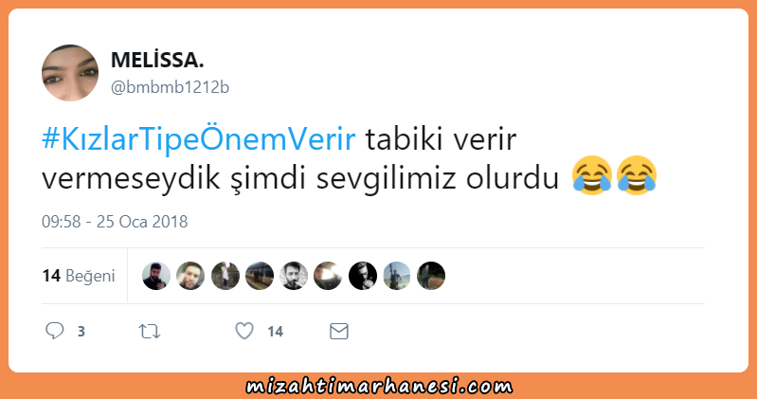Click the eighth liker outdoor sky avatar

pyautogui.click(x=397, y=276)
